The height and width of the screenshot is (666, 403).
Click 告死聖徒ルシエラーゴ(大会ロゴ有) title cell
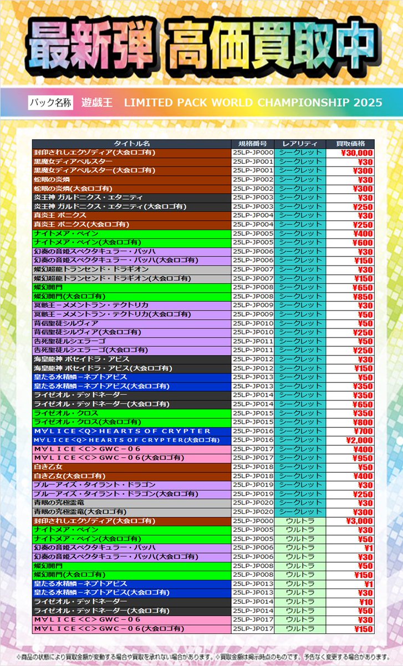pyautogui.click(x=131, y=350)
